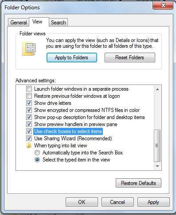Click the scrollbar up arrow in Advanced settings
176x215 pixels.
[157, 89]
